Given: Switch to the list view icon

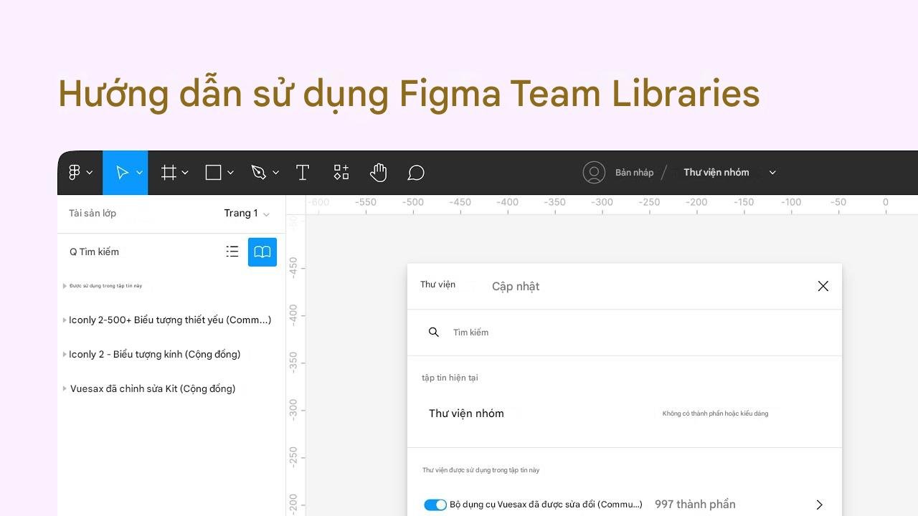Looking at the screenshot, I should (232, 252).
